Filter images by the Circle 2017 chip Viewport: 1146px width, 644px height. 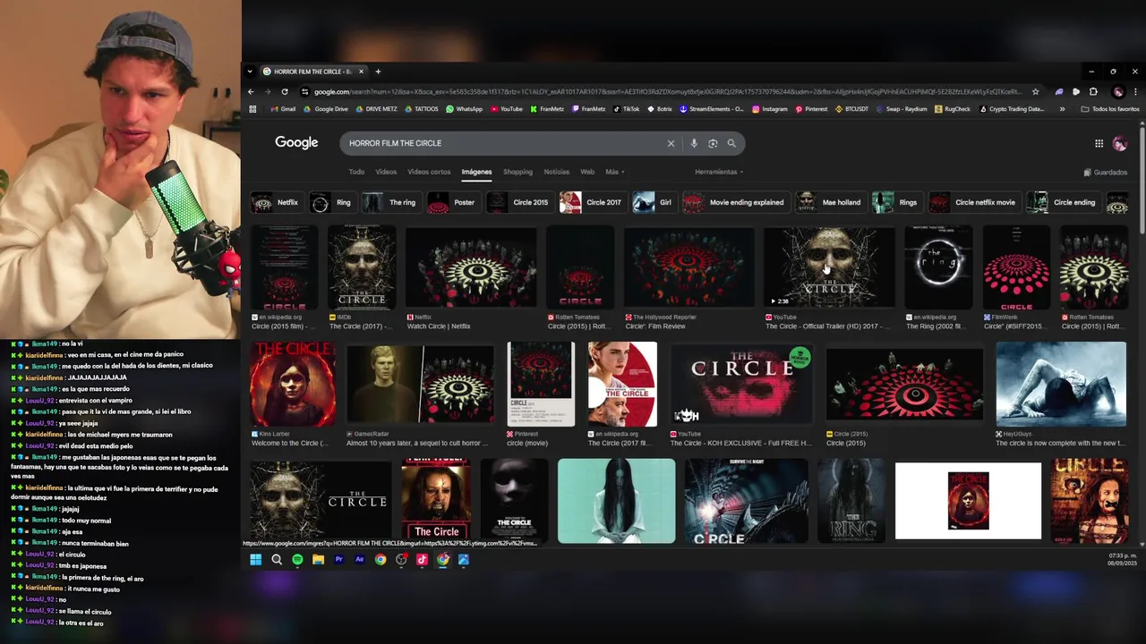click(592, 202)
